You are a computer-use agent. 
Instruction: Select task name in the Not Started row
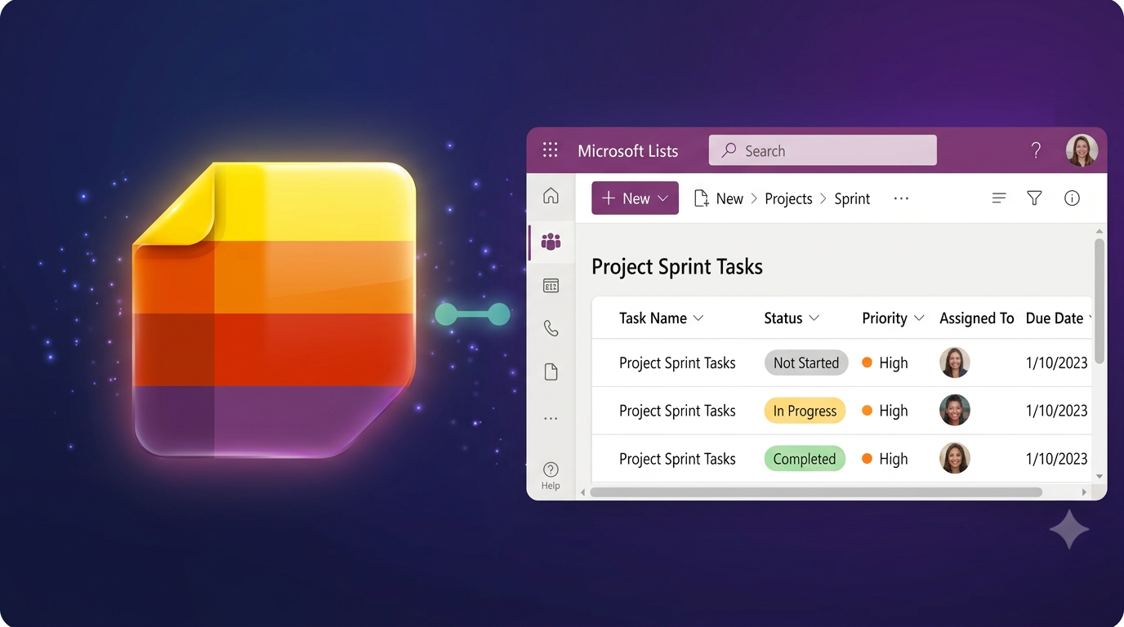[x=677, y=363]
